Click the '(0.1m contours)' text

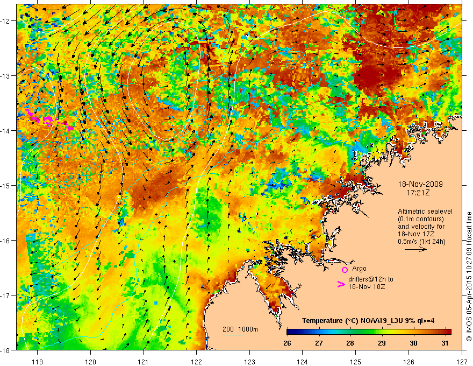point(421,219)
